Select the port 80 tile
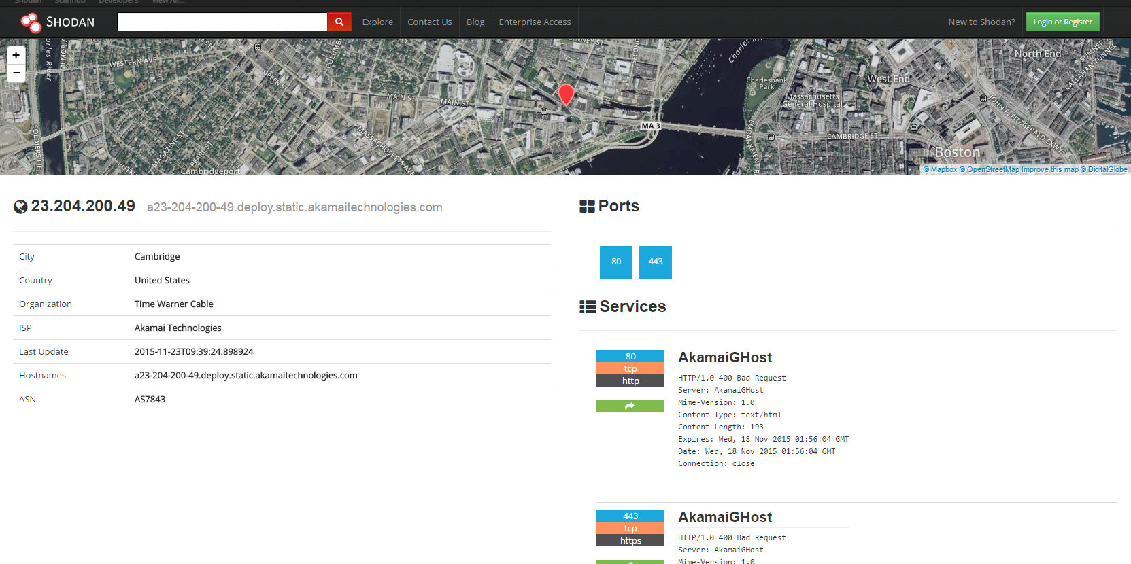The height and width of the screenshot is (564, 1131). coord(616,262)
